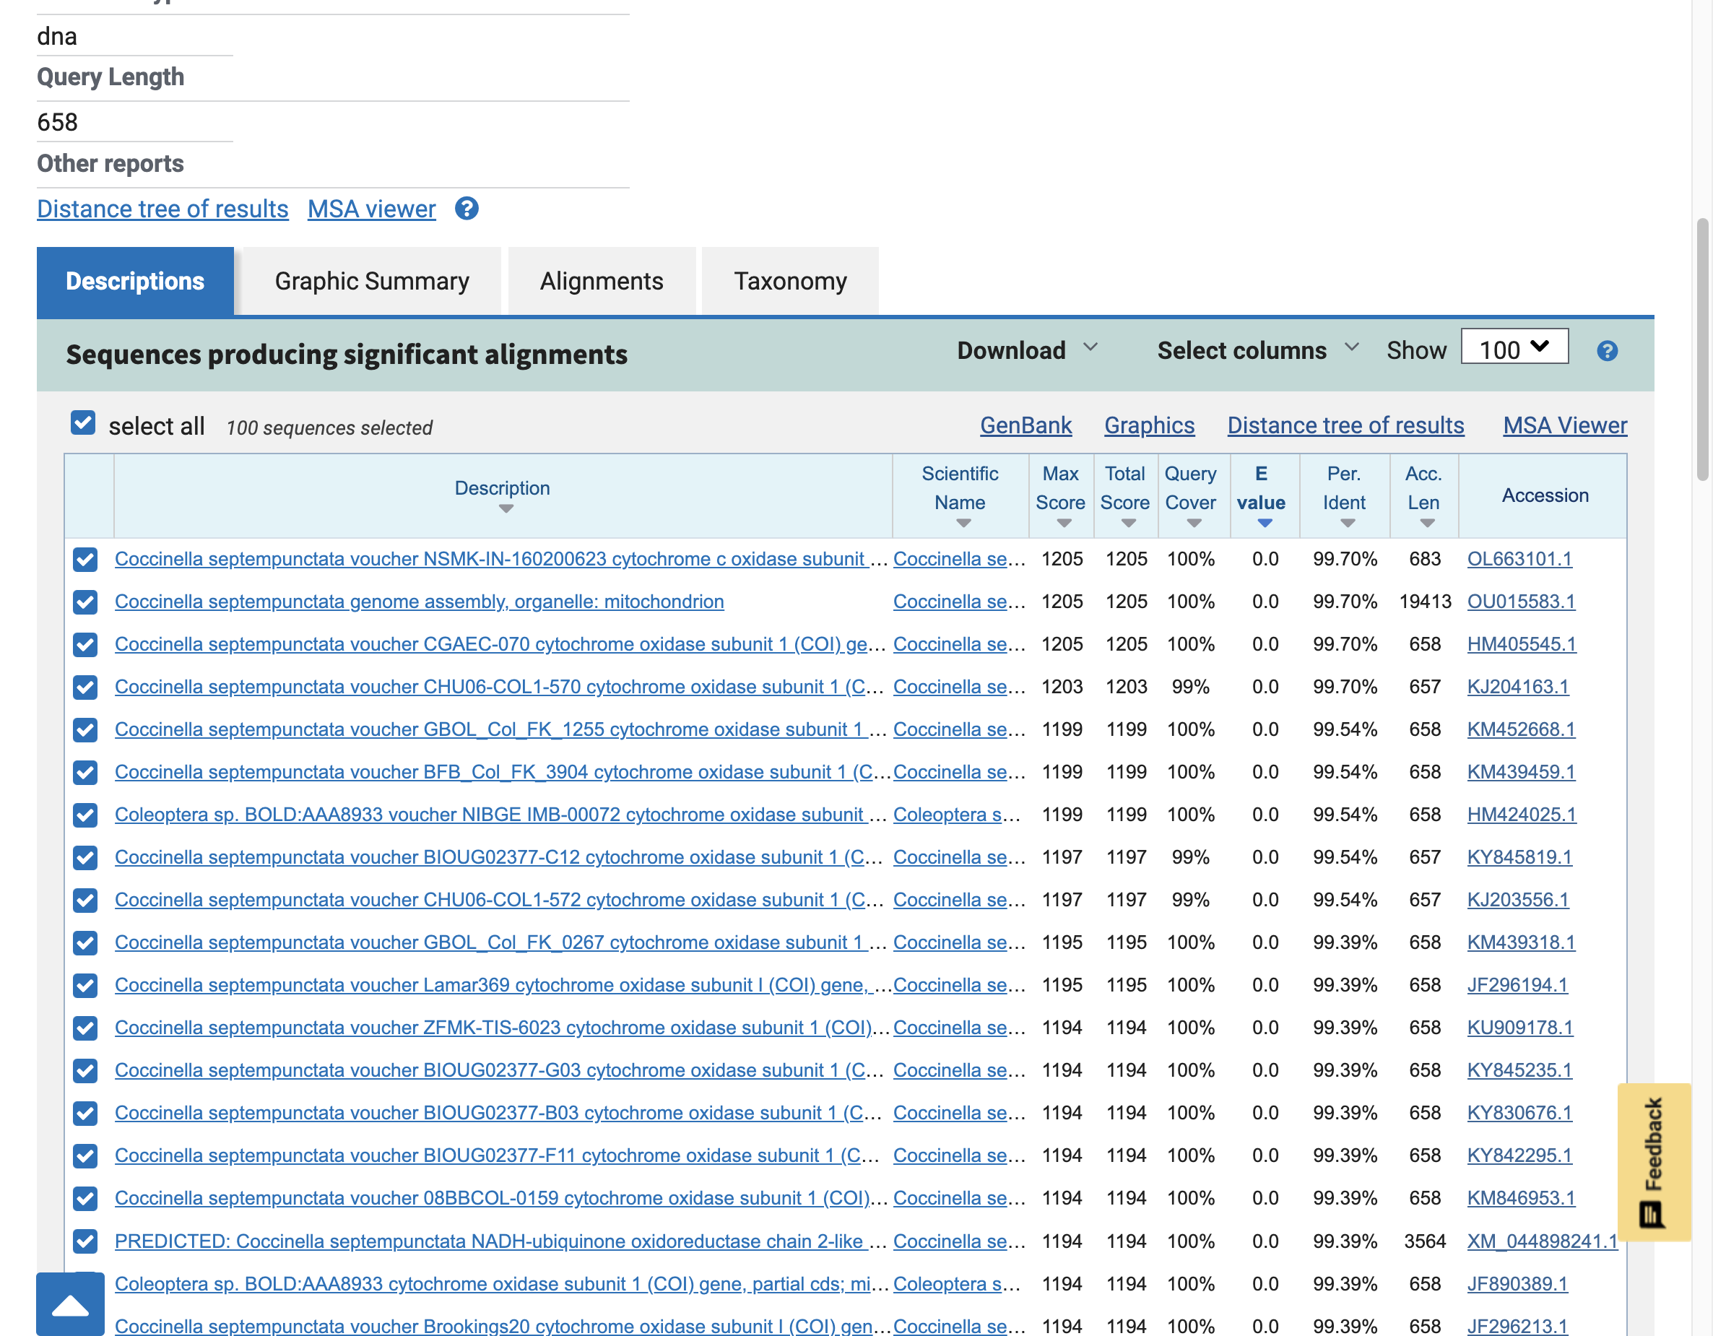Screen dimensions: 1713x1336
Task: Open Distance tree of results above table
Action: pos(1345,425)
